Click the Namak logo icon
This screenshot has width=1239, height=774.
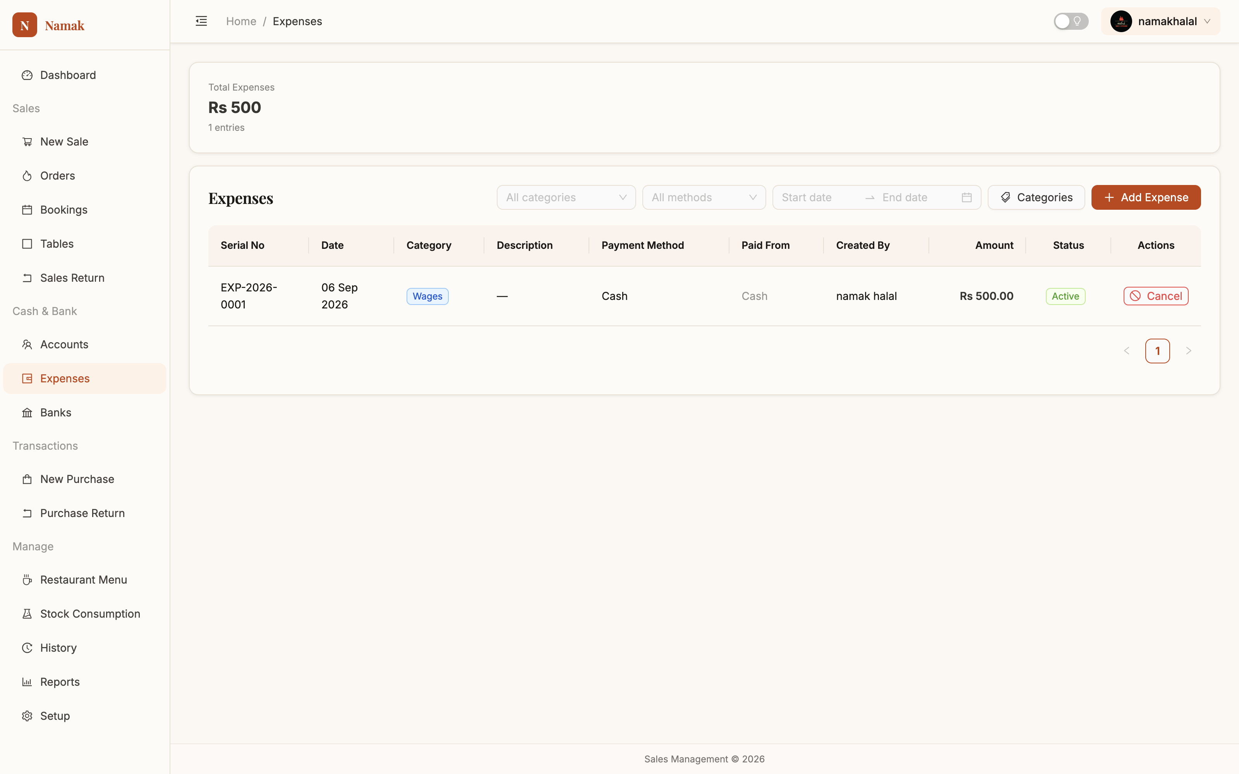(x=24, y=25)
